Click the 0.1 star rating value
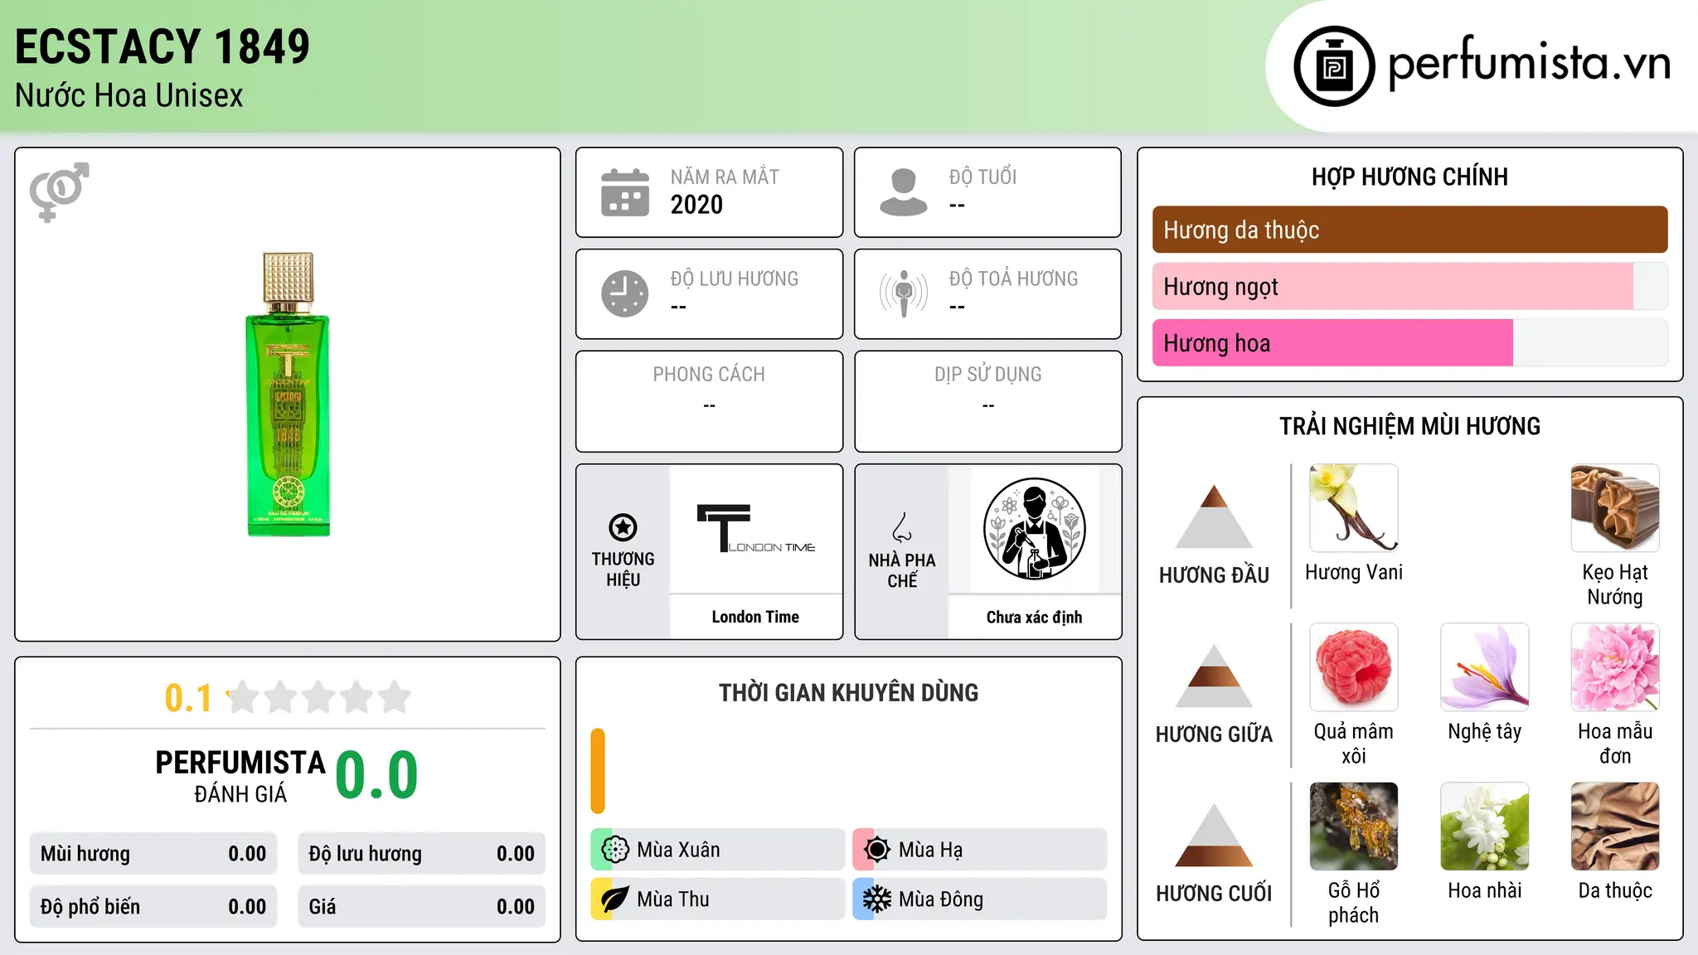1698x955 pixels. coord(188,698)
